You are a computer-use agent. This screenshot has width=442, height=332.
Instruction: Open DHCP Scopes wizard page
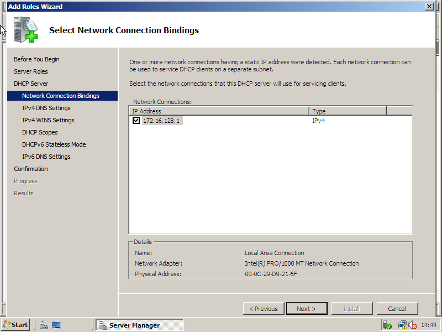pyautogui.click(x=40, y=132)
